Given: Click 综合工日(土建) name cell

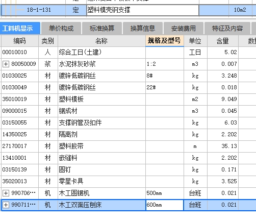Looking at the screenshot, I should click(x=101, y=52).
